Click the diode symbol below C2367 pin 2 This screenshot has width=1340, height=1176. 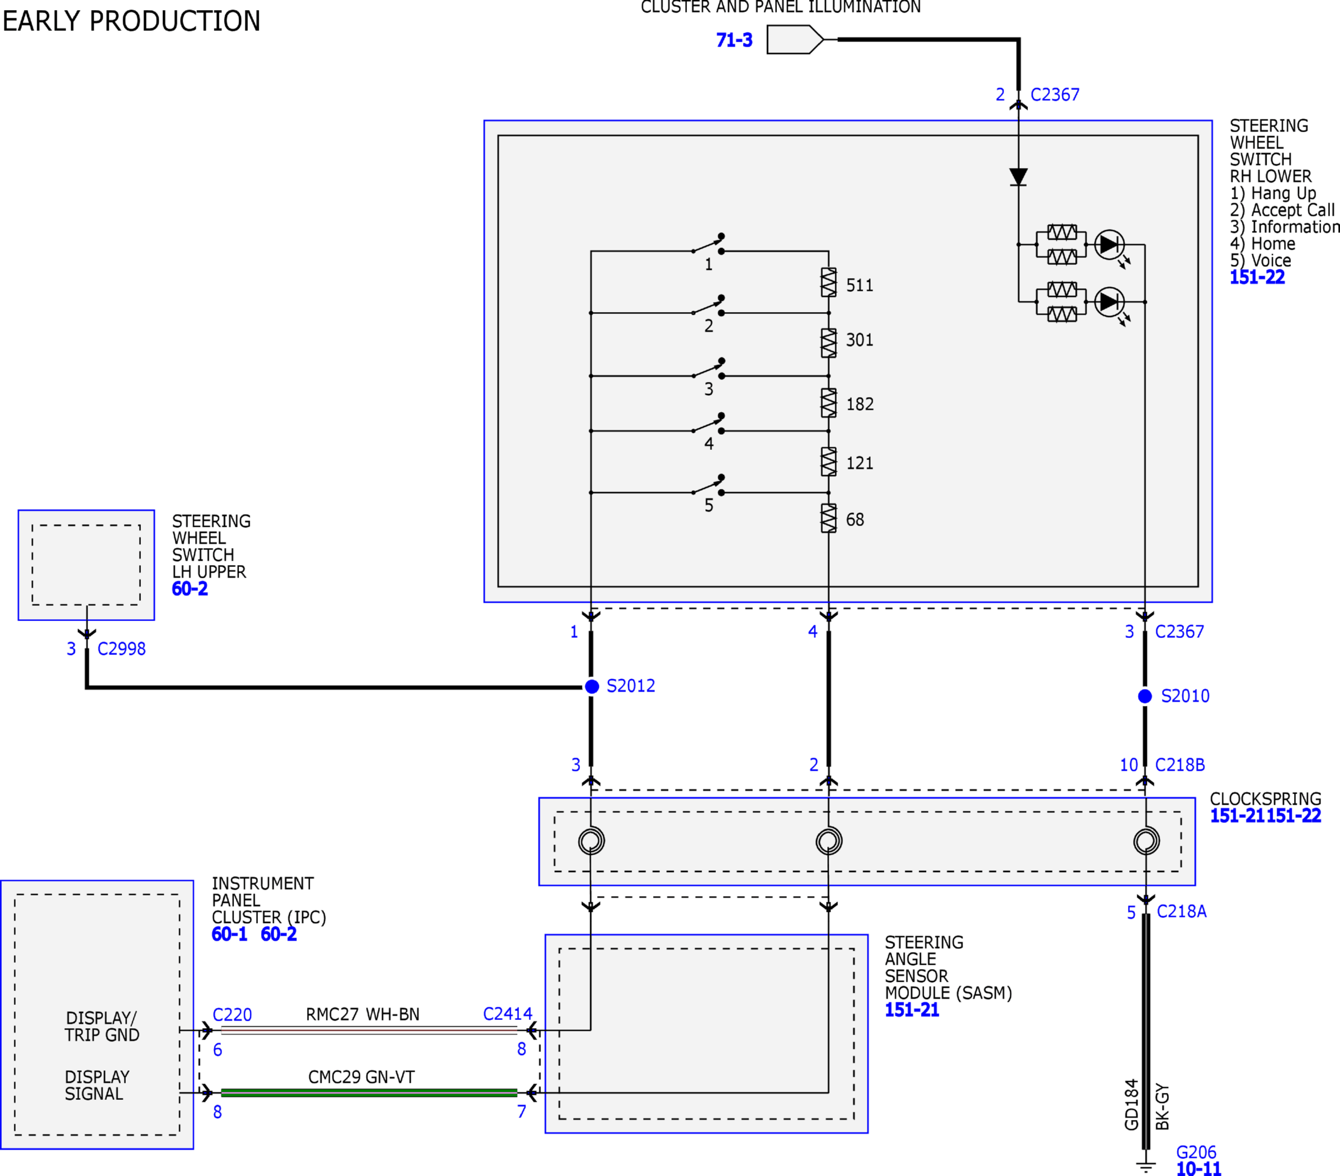click(x=1018, y=177)
